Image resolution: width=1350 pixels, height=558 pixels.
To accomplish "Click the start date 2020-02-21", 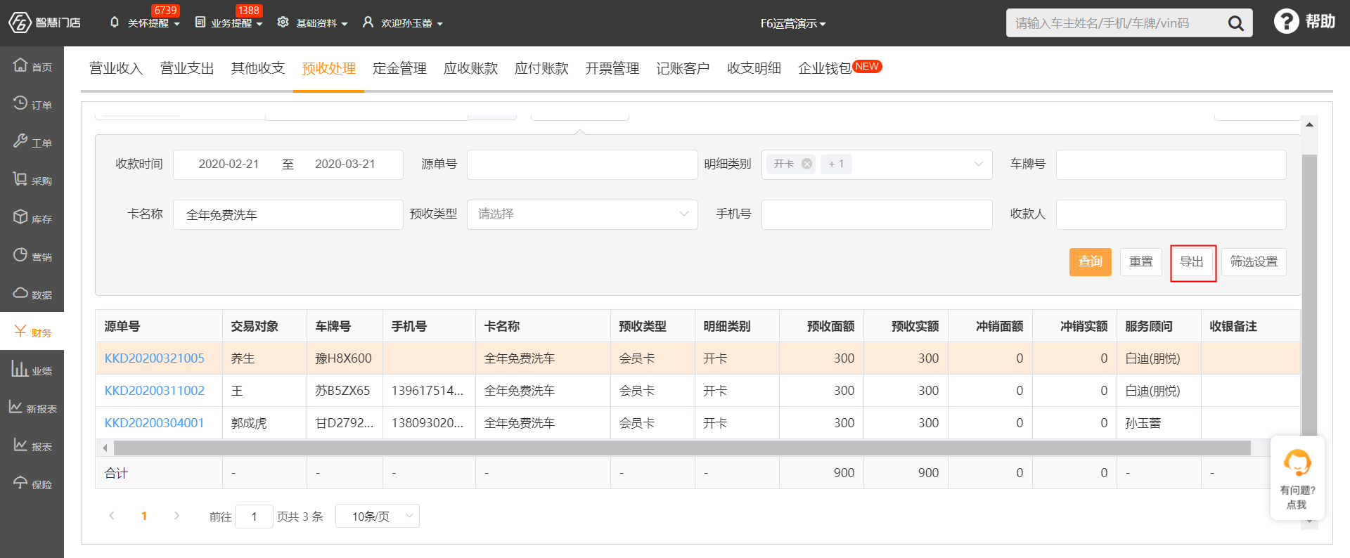I will (229, 164).
